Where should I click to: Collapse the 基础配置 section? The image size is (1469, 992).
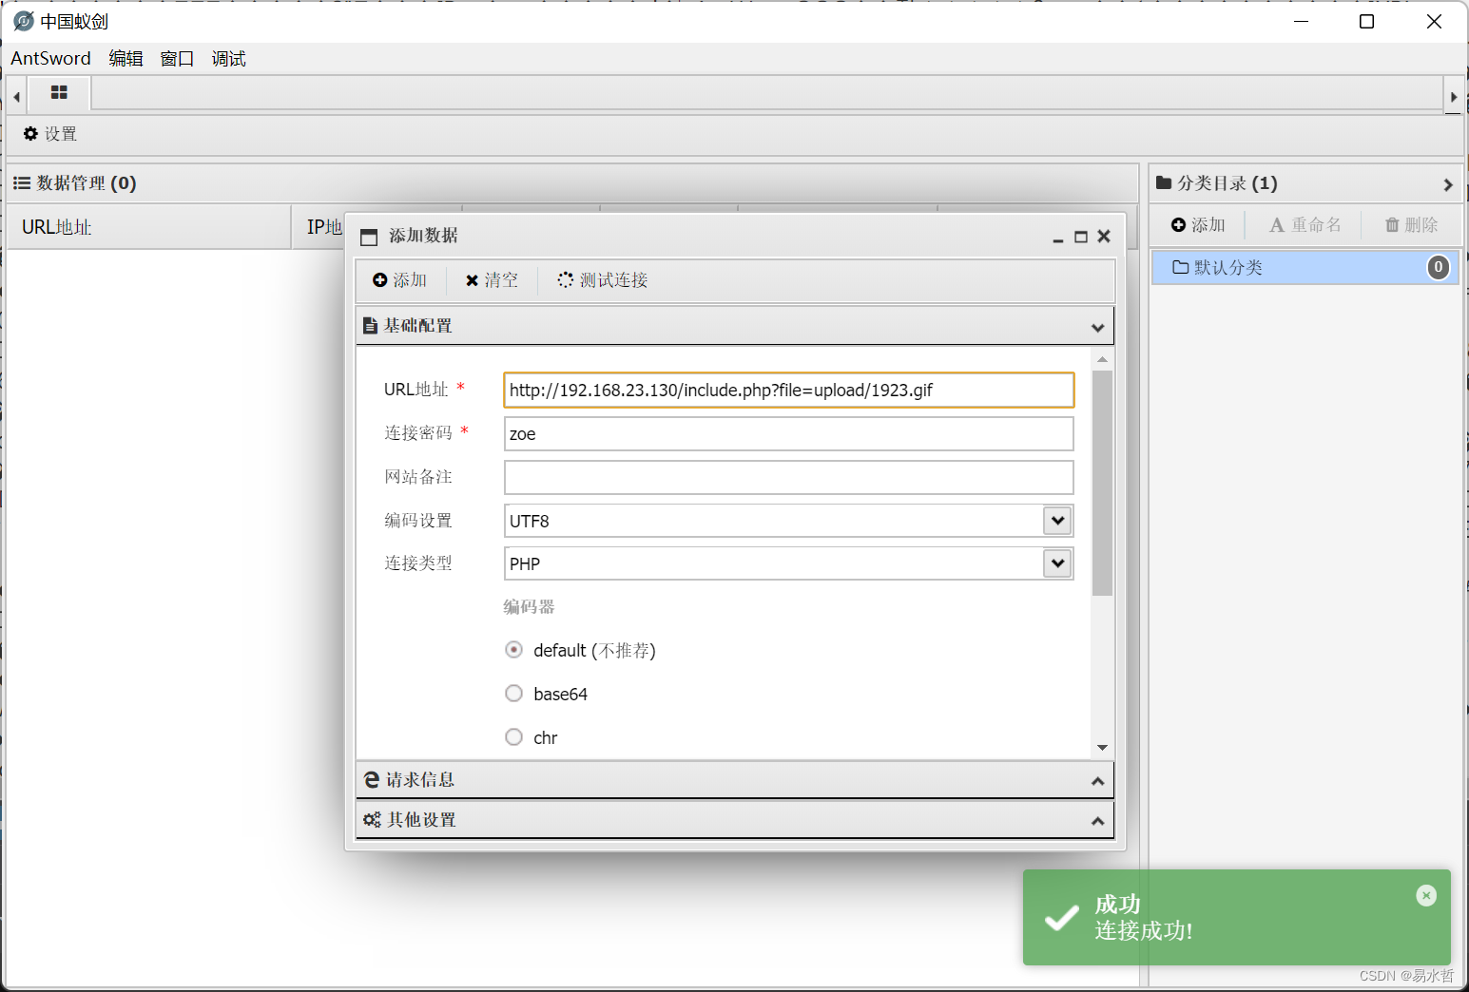(x=1097, y=327)
